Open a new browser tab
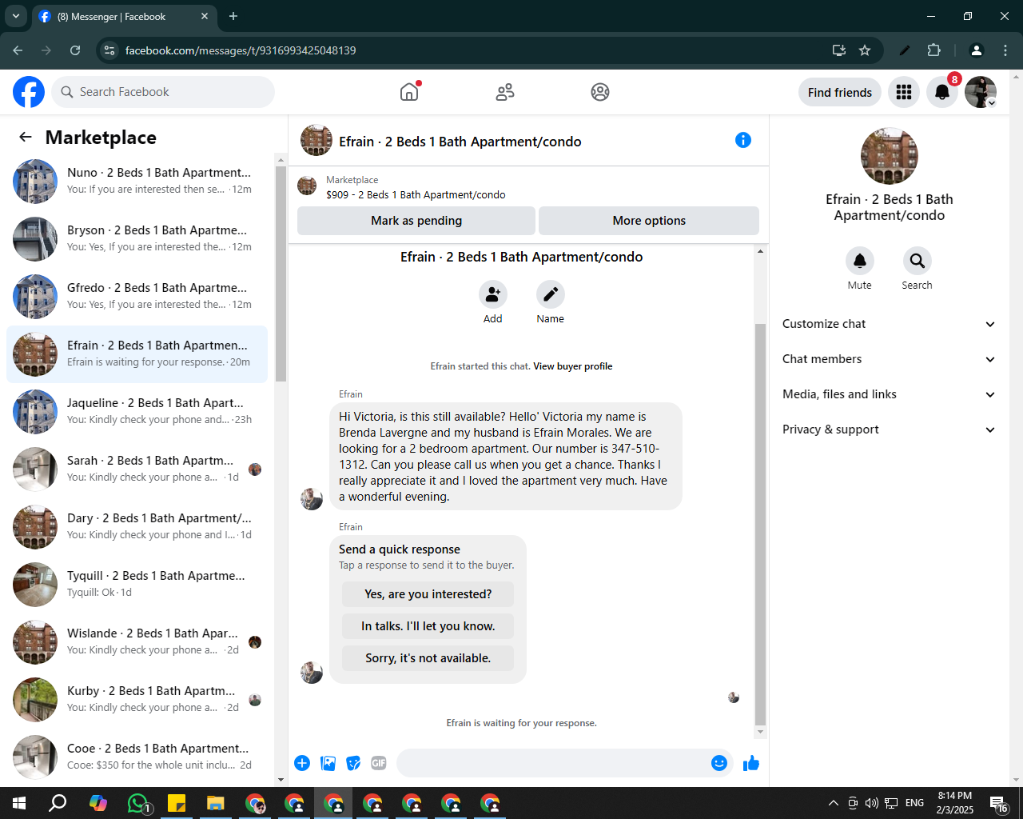The width and height of the screenshot is (1023, 819). coord(233,16)
